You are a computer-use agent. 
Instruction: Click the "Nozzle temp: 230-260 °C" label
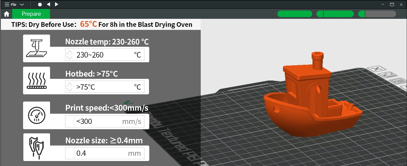[x=107, y=42]
